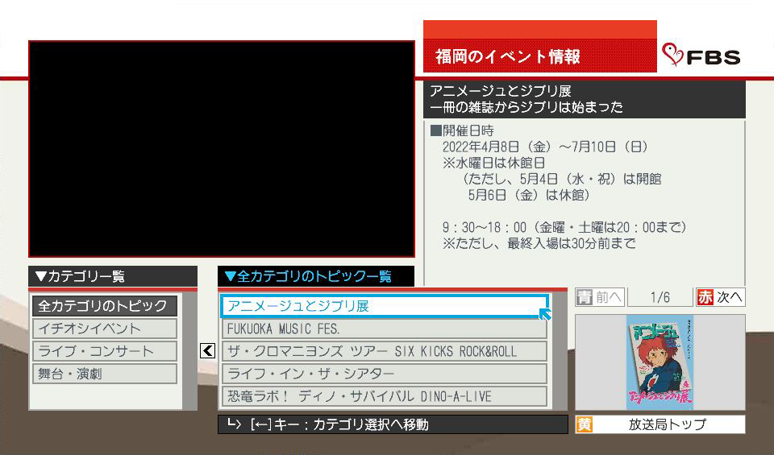Click the アニメージュ magazine cover thumbnail

660,362
